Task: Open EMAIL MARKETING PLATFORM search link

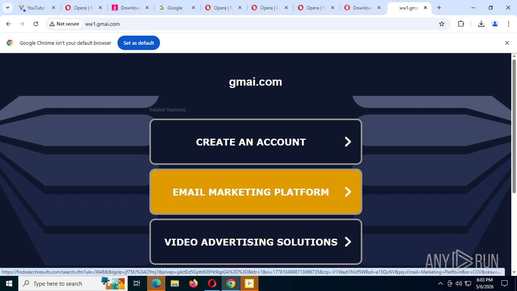Action: (x=256, y=192)
